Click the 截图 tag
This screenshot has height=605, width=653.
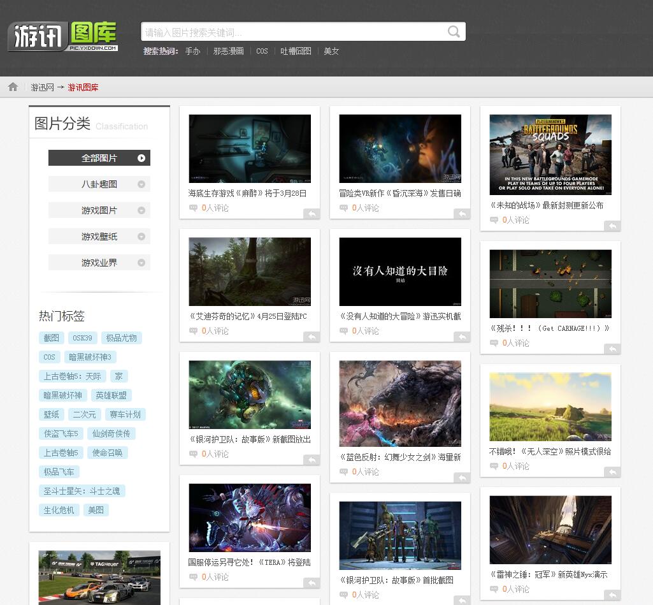[51, 338]
